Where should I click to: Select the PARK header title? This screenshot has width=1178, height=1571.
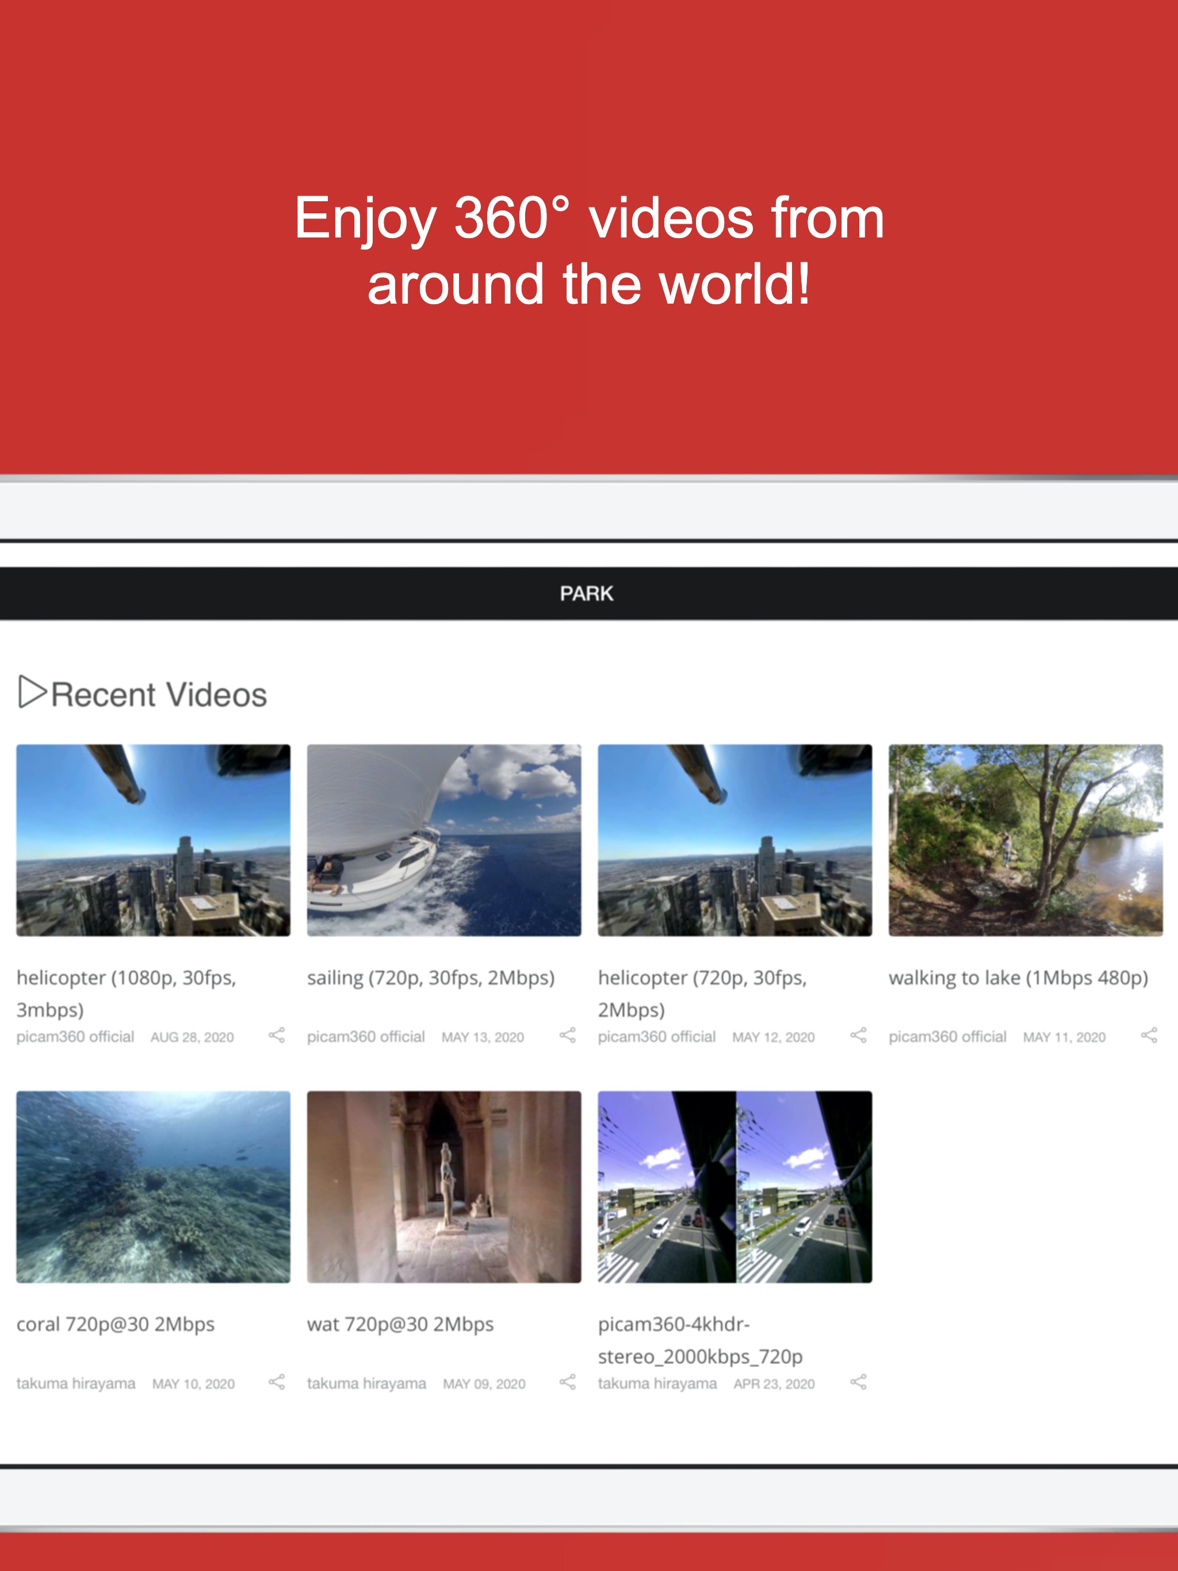586,594
